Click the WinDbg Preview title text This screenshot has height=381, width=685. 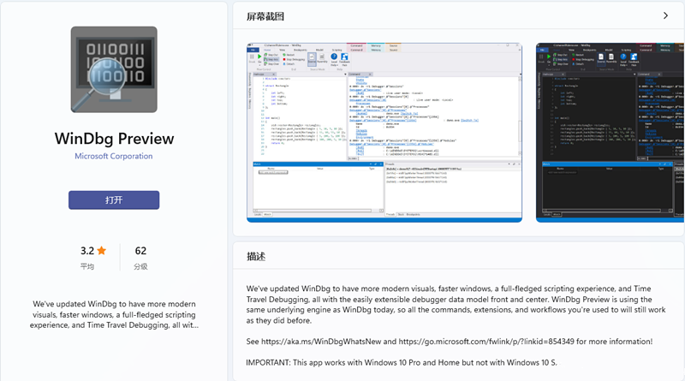point(114,139)
